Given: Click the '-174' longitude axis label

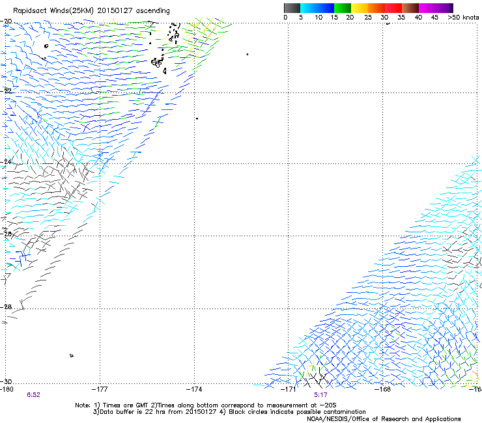Looking at the screenshot, I should pos(194,390).
